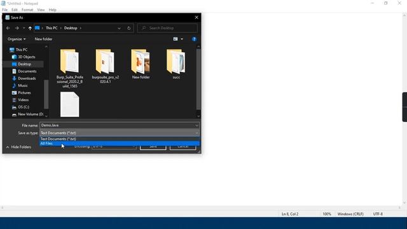Select the New folder folder icon

tap(141, 64)
